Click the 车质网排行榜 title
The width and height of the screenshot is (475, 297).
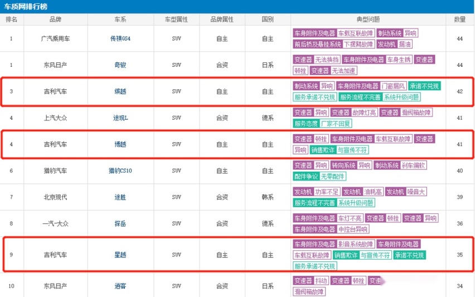tap(26, 6)
